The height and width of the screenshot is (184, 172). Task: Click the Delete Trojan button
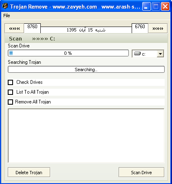pyautogui.click(x=29, y=173)
